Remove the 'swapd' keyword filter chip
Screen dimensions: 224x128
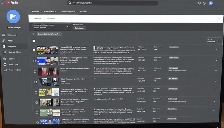click(x=60, y=34)
